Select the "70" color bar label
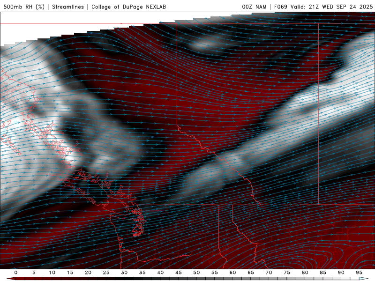This screenshot has width=375, height=281. pyautogui.click(x=269, y=273)
